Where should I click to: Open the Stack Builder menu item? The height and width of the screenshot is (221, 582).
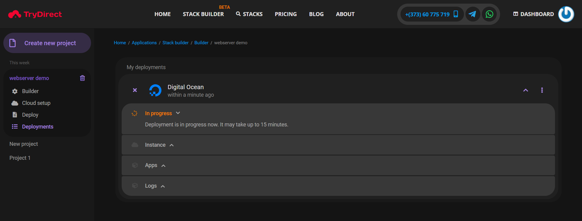(203, 14)
